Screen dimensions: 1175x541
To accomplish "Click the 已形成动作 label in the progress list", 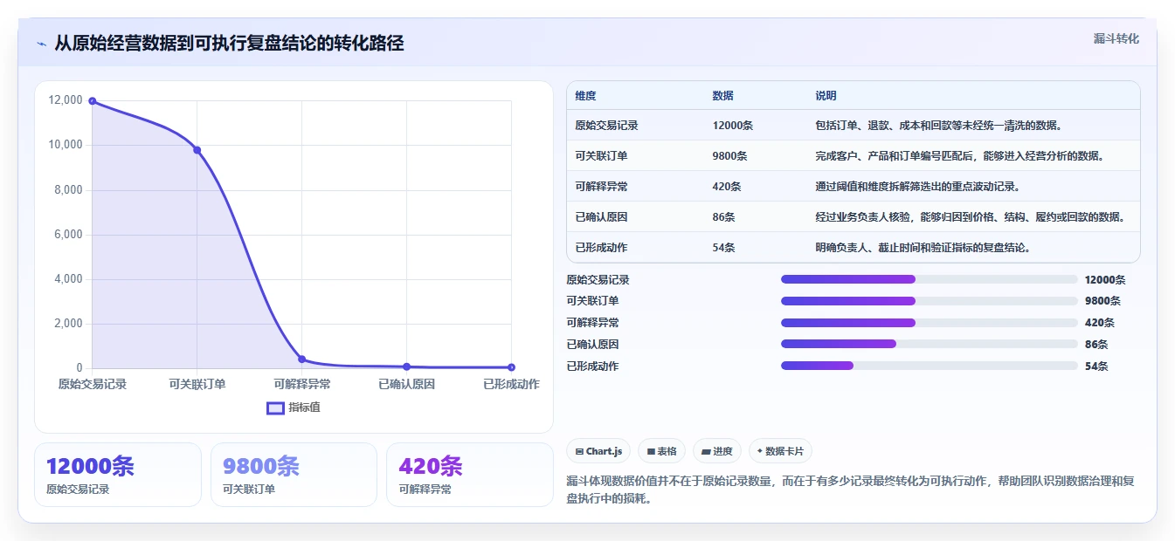I will tap(592, 366).
